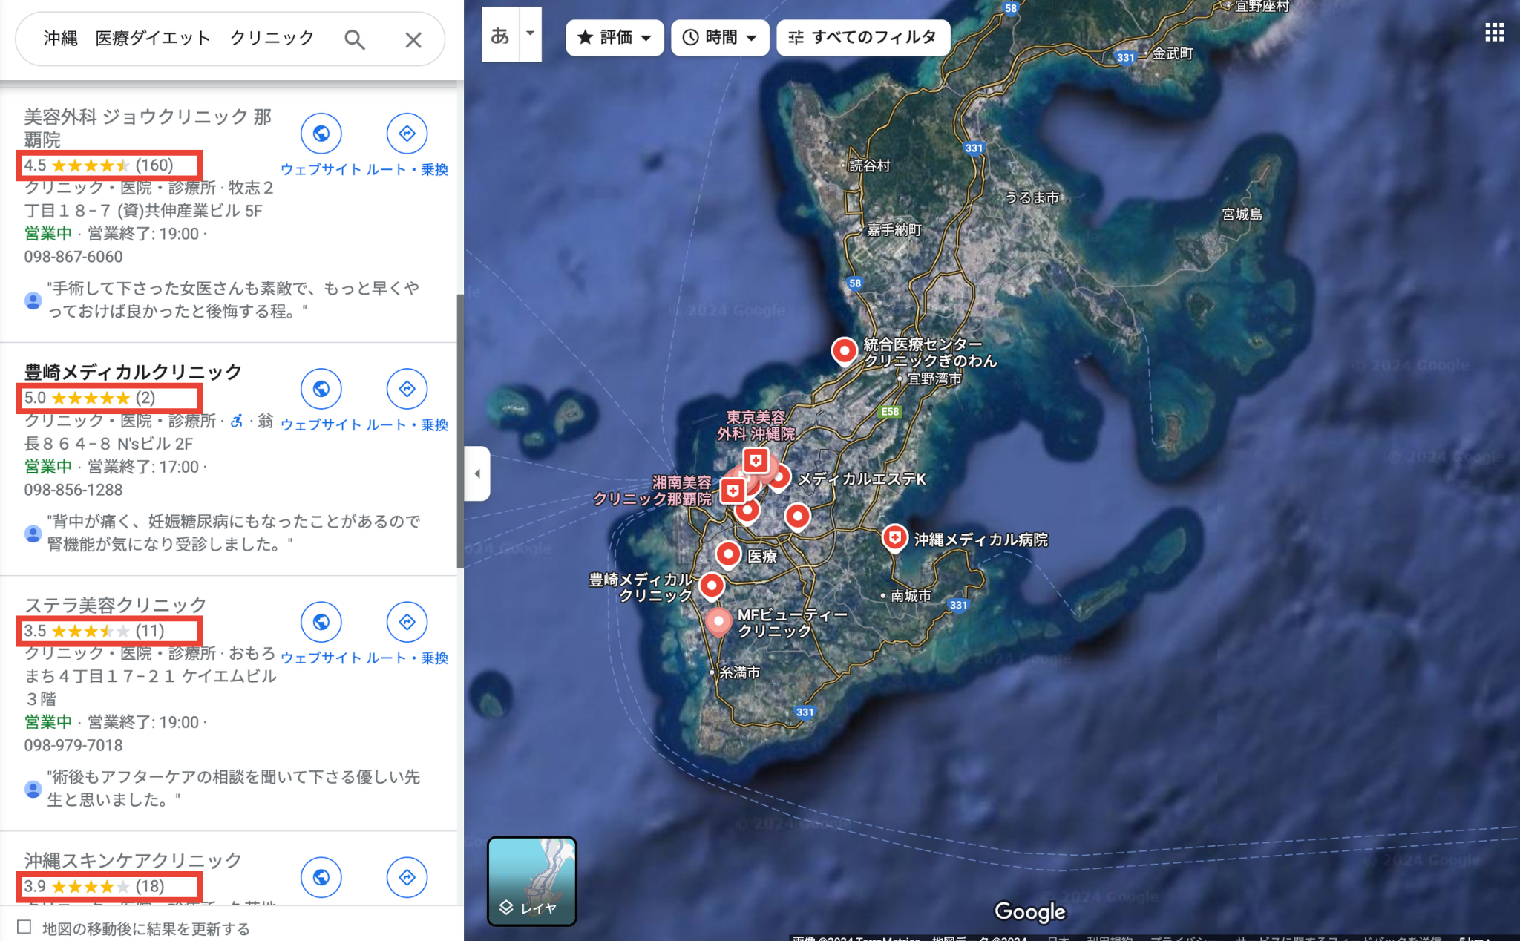Click the search magnifier icon
Image resolution: width=1520 pixels, height=941 pixels.
[355, 39]
